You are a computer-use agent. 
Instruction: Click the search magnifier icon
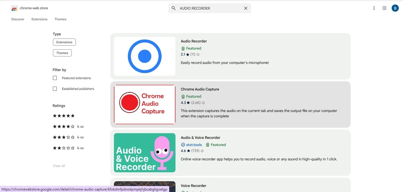(173, 8)
